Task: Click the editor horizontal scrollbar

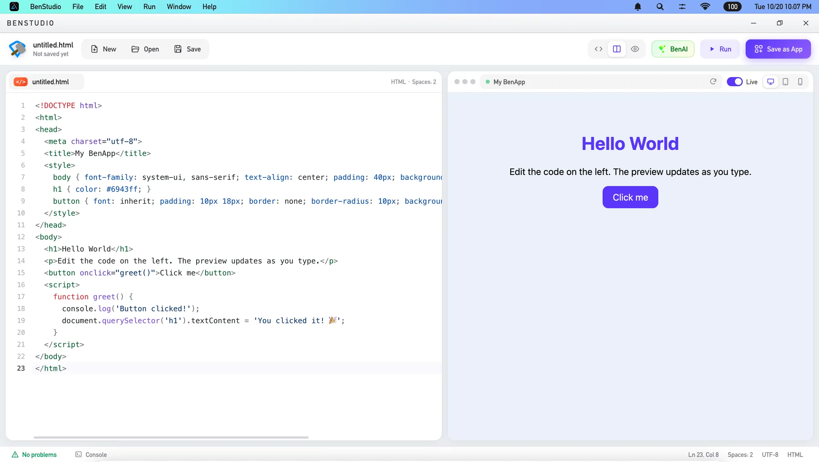Action: click(x=171, y=437)
